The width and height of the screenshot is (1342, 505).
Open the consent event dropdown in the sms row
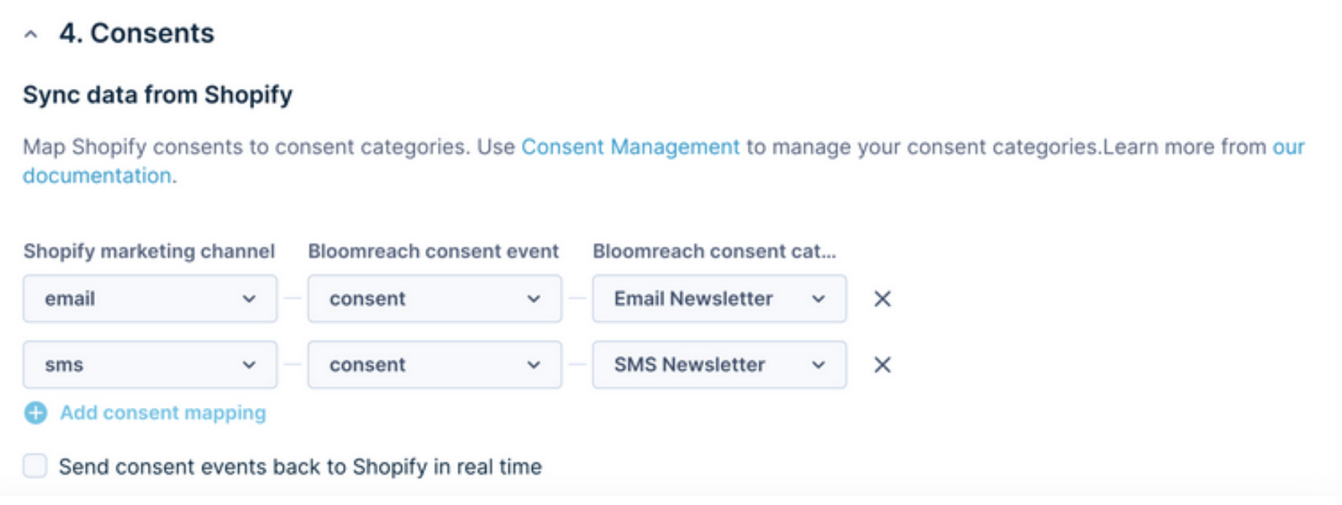[435, 364]
